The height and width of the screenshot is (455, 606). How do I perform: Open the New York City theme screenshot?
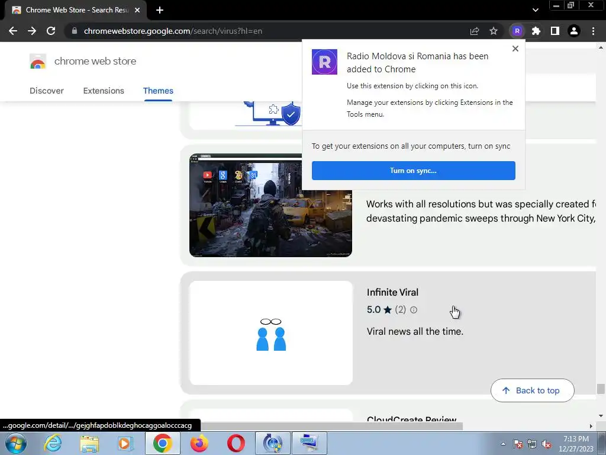click(x=270, y=205)
